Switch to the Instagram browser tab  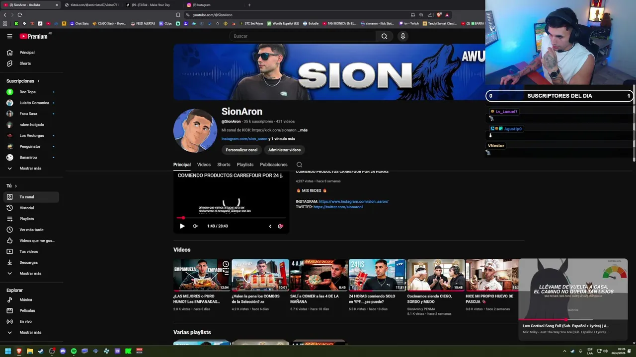point(214,5)
